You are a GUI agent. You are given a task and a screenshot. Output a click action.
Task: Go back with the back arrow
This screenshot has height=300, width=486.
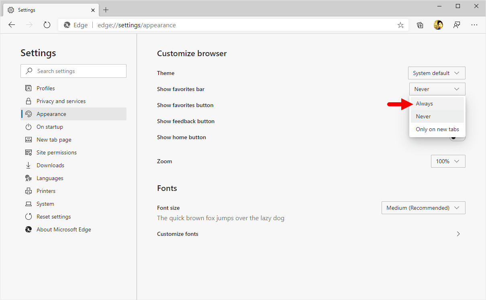click(x=12, y=25)
